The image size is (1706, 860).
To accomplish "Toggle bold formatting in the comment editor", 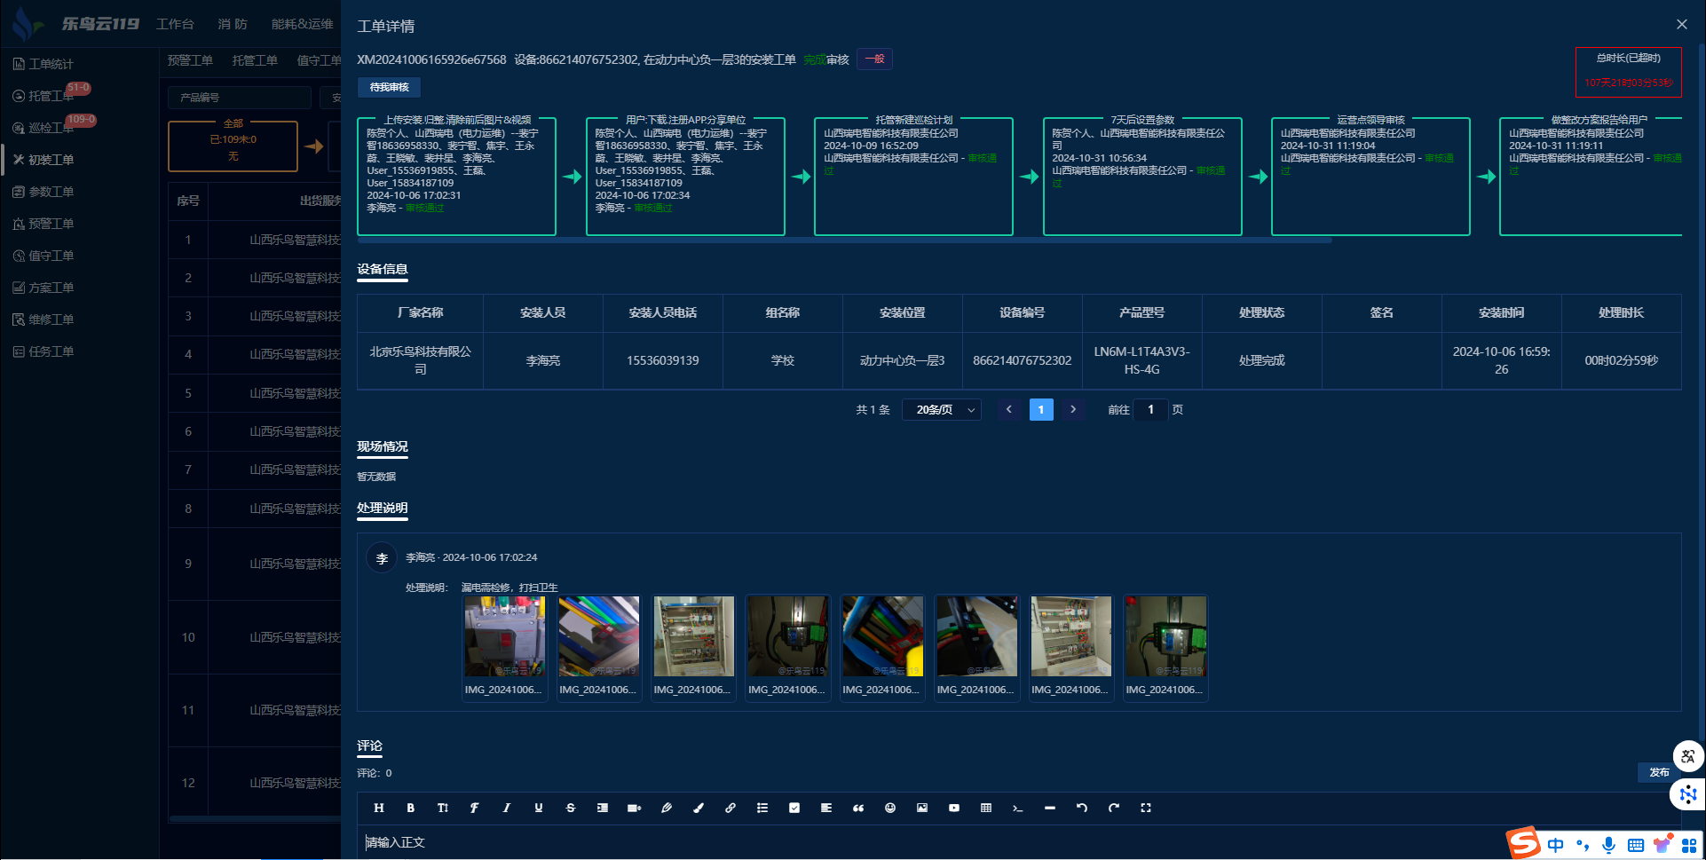I will point(410,808).
